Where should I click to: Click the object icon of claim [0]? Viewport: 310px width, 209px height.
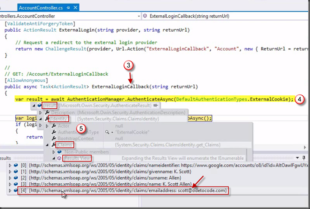click(16, 165)
